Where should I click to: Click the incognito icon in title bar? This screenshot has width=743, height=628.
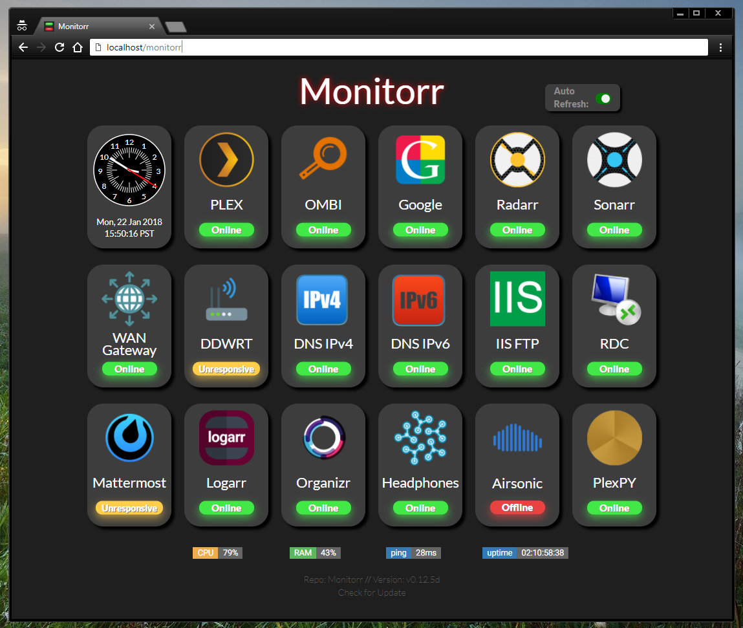[x=22, y=26]
